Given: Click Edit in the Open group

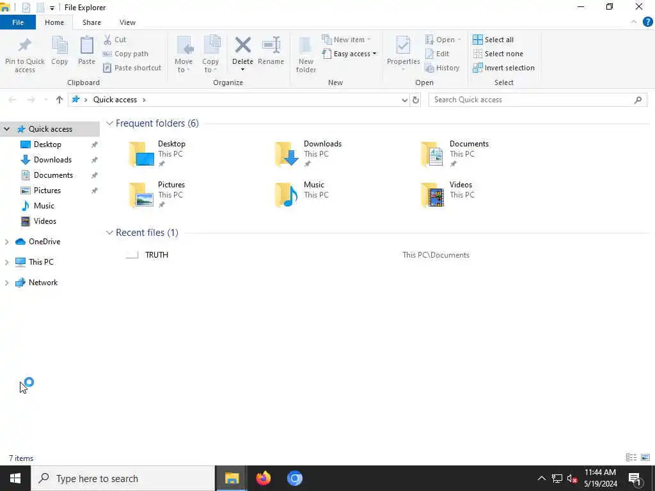Looking at the screenshot, I should point(437,54).
